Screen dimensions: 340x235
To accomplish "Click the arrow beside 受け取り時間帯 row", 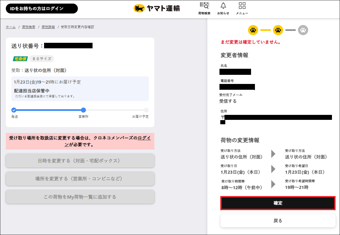I will pos(273,184).
